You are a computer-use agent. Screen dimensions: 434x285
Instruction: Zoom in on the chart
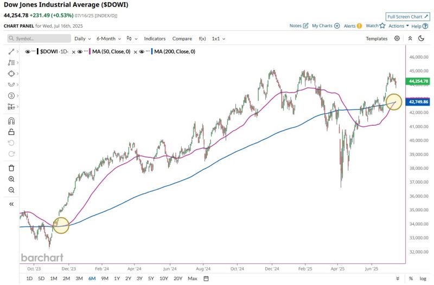pos(11,179)
